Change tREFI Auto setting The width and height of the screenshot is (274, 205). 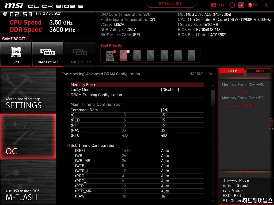point(165,151)
